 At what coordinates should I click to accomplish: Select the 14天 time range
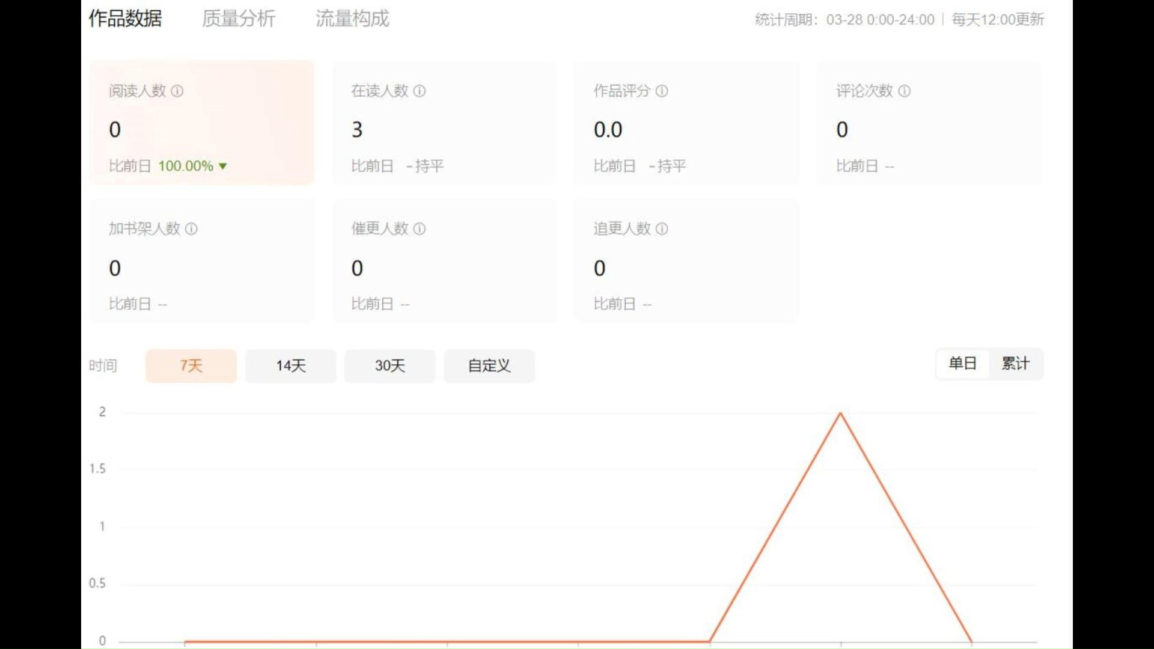[x=291, y=365]
